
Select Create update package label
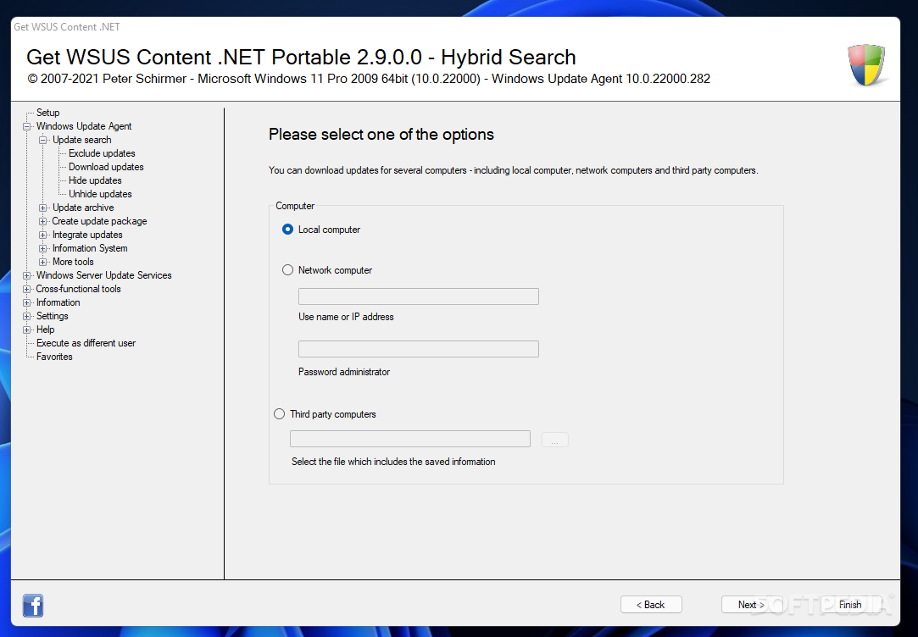click(99, 221)
